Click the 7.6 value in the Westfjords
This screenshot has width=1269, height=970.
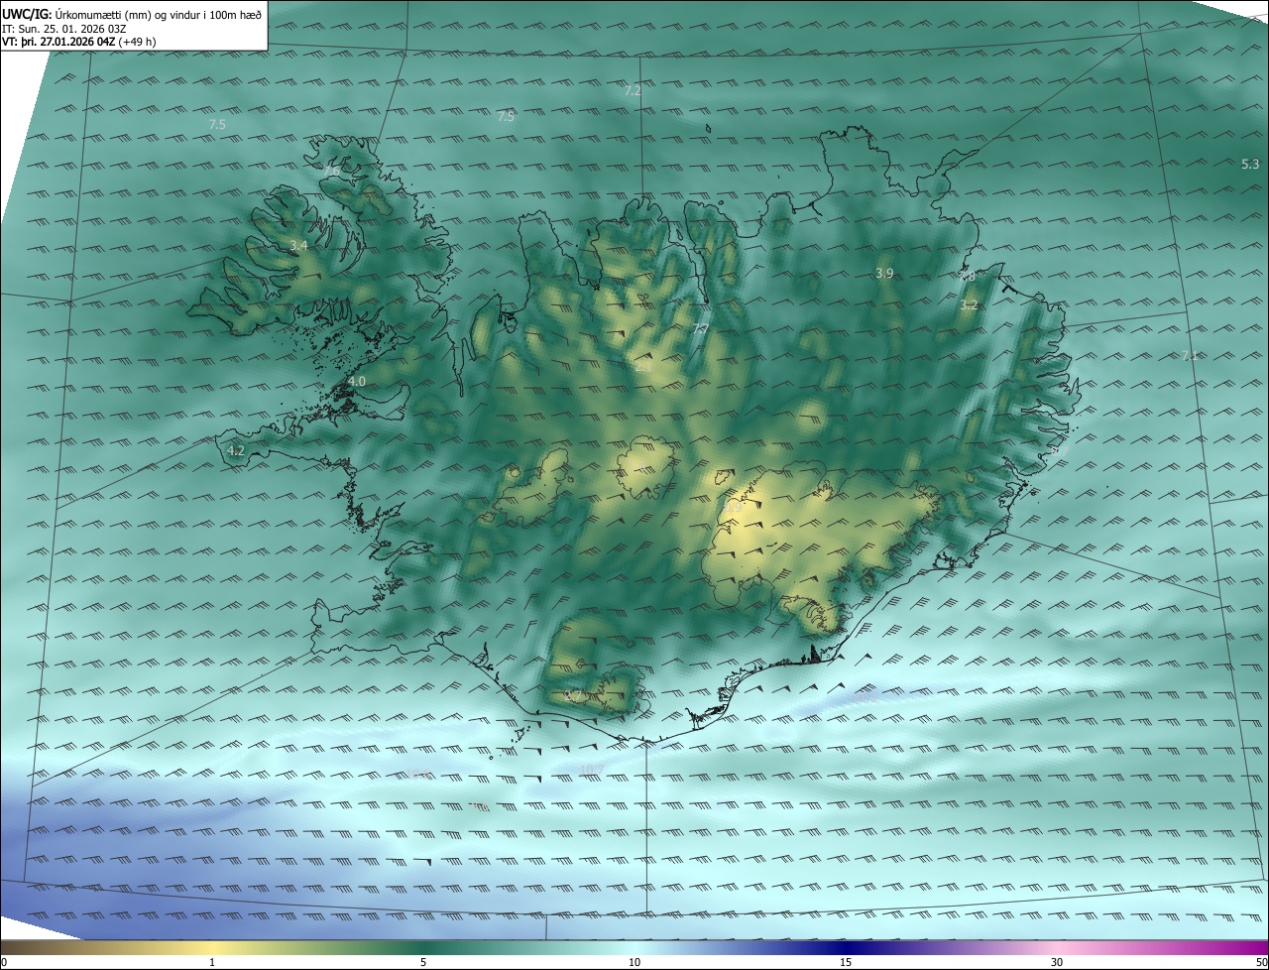(331, 172)
